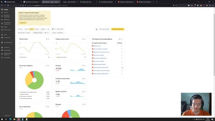215x121 pixels.
Task: Click the browser address bar URL
Action: click(x=47, y=5)
